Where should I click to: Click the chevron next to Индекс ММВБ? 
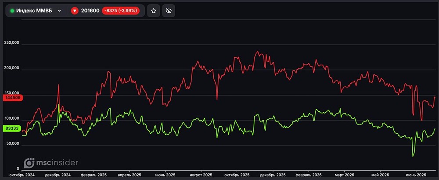click(59, 11)
